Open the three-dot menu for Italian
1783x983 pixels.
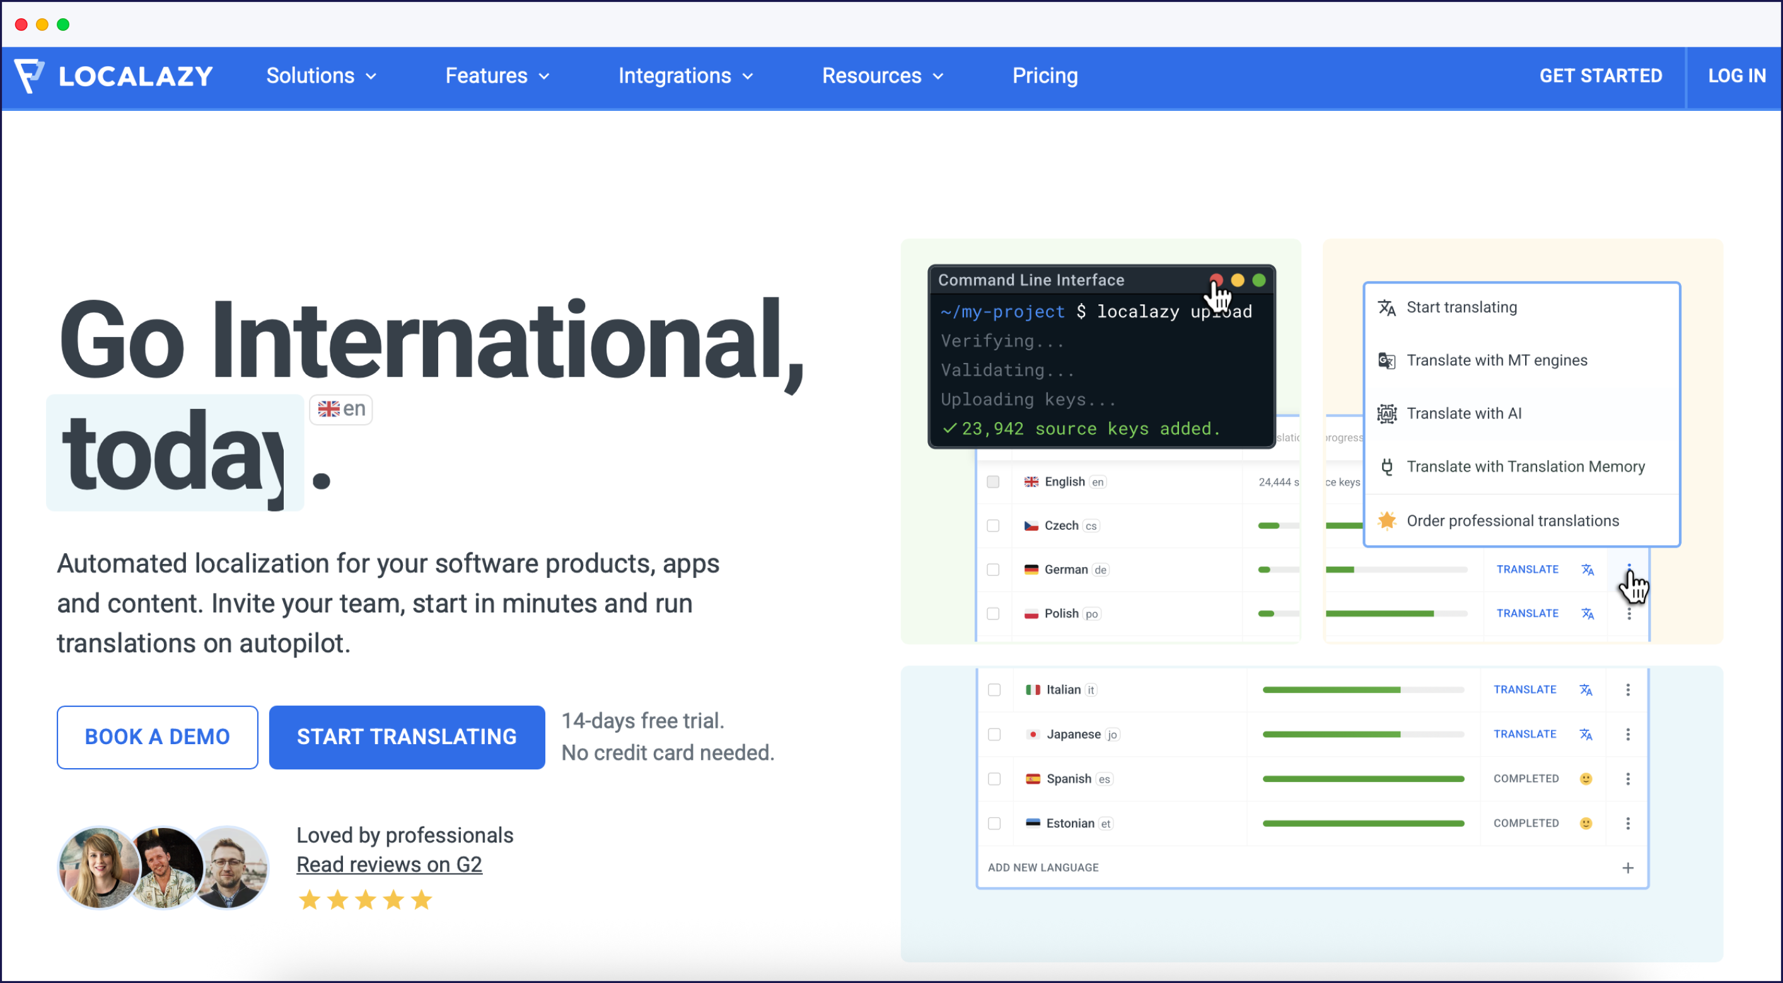(1628, 691)
